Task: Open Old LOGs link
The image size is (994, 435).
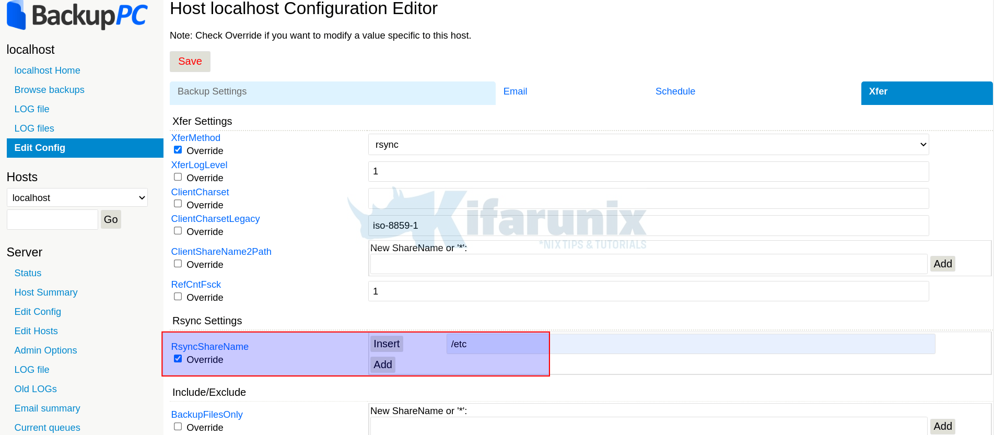Action: [x=36, y=389]
